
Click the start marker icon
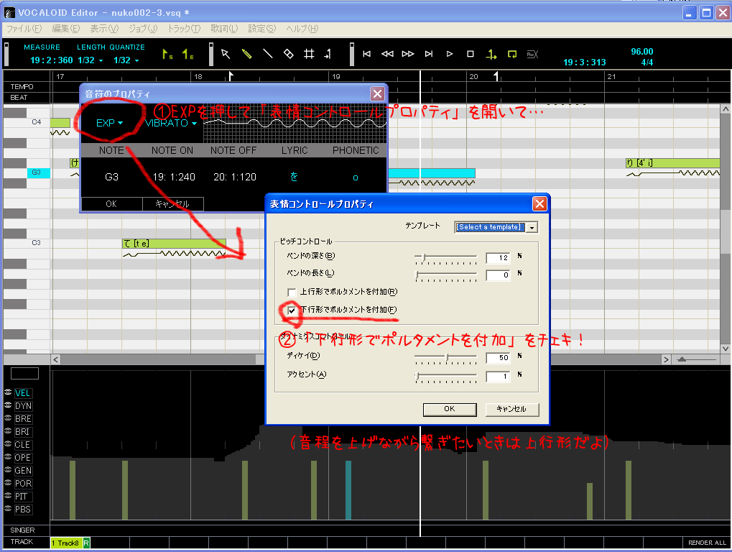click(x=167, y=55)
